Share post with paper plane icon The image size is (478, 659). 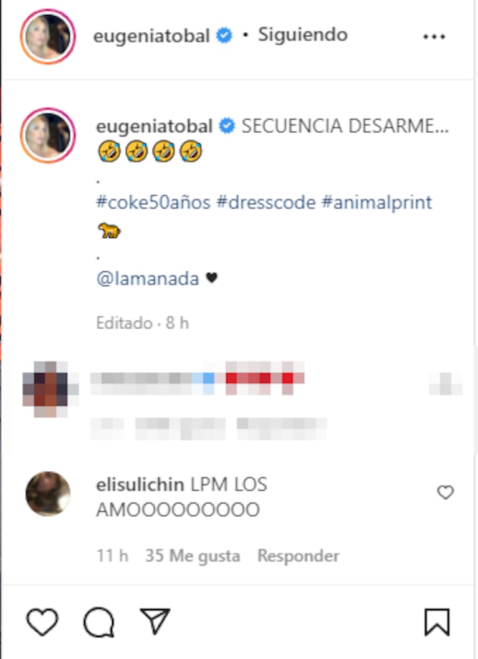pos(155,621)
